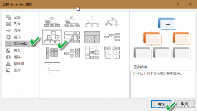Screen dimensions: 197x111
Task: Choose the Hierarchy List layout
Action: pos(112,52)
